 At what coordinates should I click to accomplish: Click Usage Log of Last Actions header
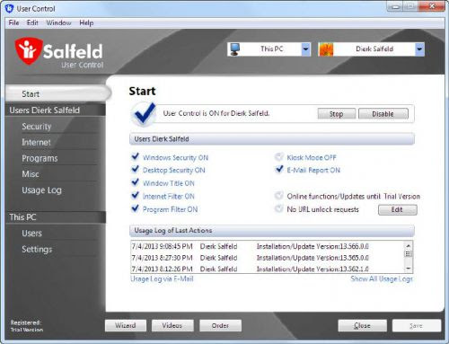[272, 231]
